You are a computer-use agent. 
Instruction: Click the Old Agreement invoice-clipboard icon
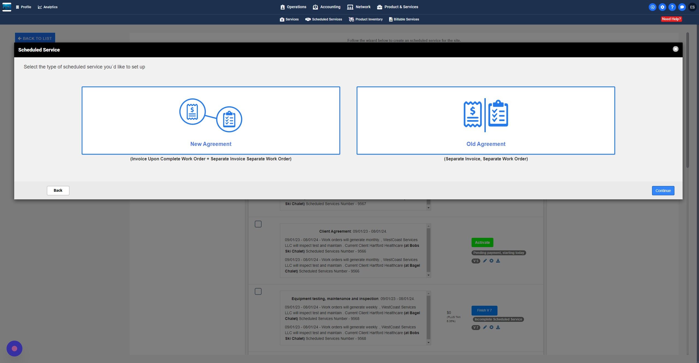[x=485, y=115]
